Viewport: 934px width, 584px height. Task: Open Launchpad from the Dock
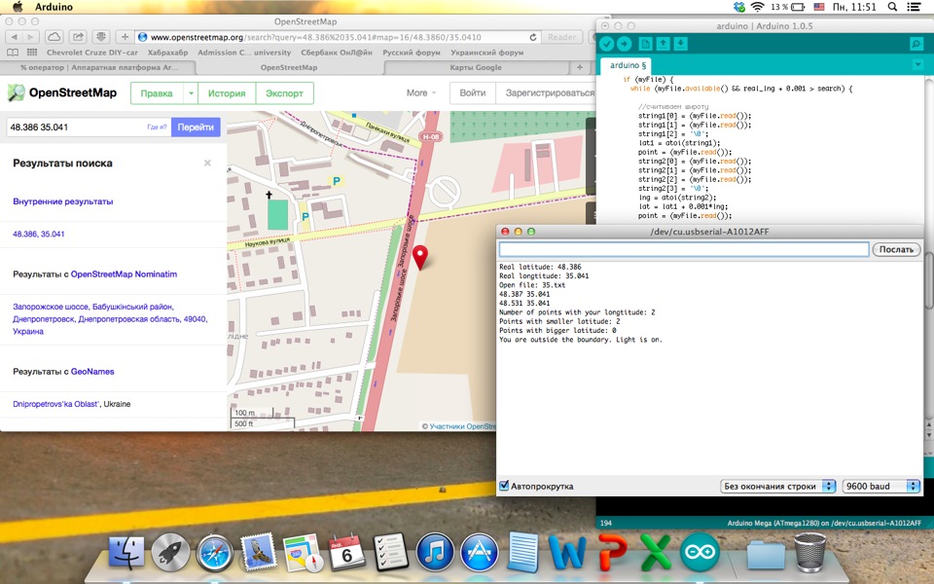point(170,552)
